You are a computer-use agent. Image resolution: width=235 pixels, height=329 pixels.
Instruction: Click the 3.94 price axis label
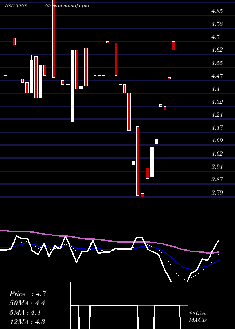click(x=217, y=166)
